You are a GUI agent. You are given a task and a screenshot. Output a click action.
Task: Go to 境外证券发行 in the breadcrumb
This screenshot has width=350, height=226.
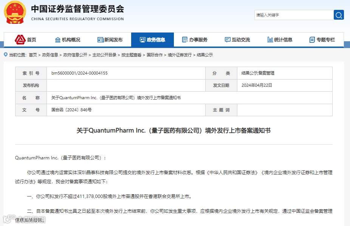[180, 55]
